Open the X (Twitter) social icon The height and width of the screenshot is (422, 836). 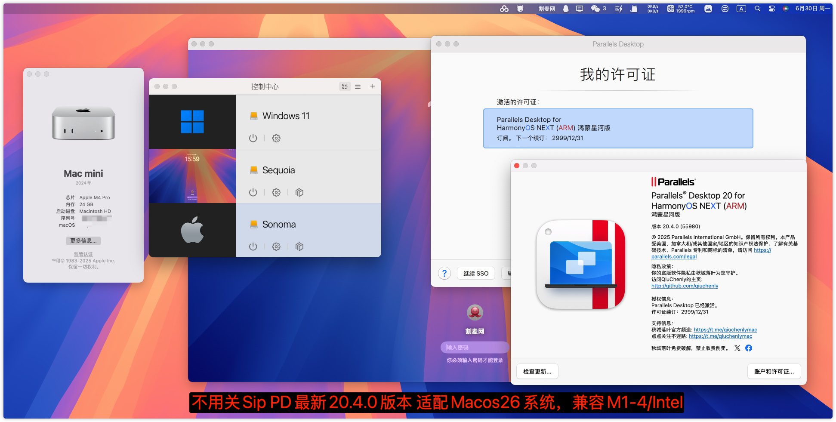click(x=737, y=348)
